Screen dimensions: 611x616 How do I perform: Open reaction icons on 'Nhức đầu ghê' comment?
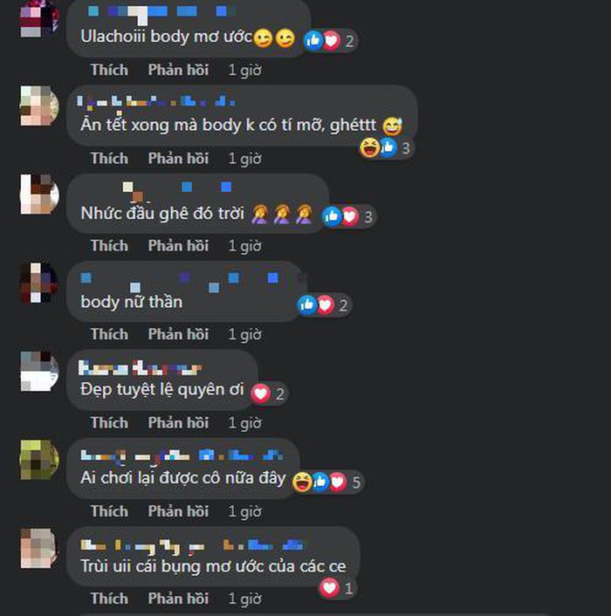click(x=348, y=216)
